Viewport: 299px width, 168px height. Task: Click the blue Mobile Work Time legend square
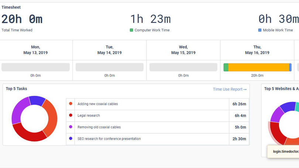click(260, 30)
